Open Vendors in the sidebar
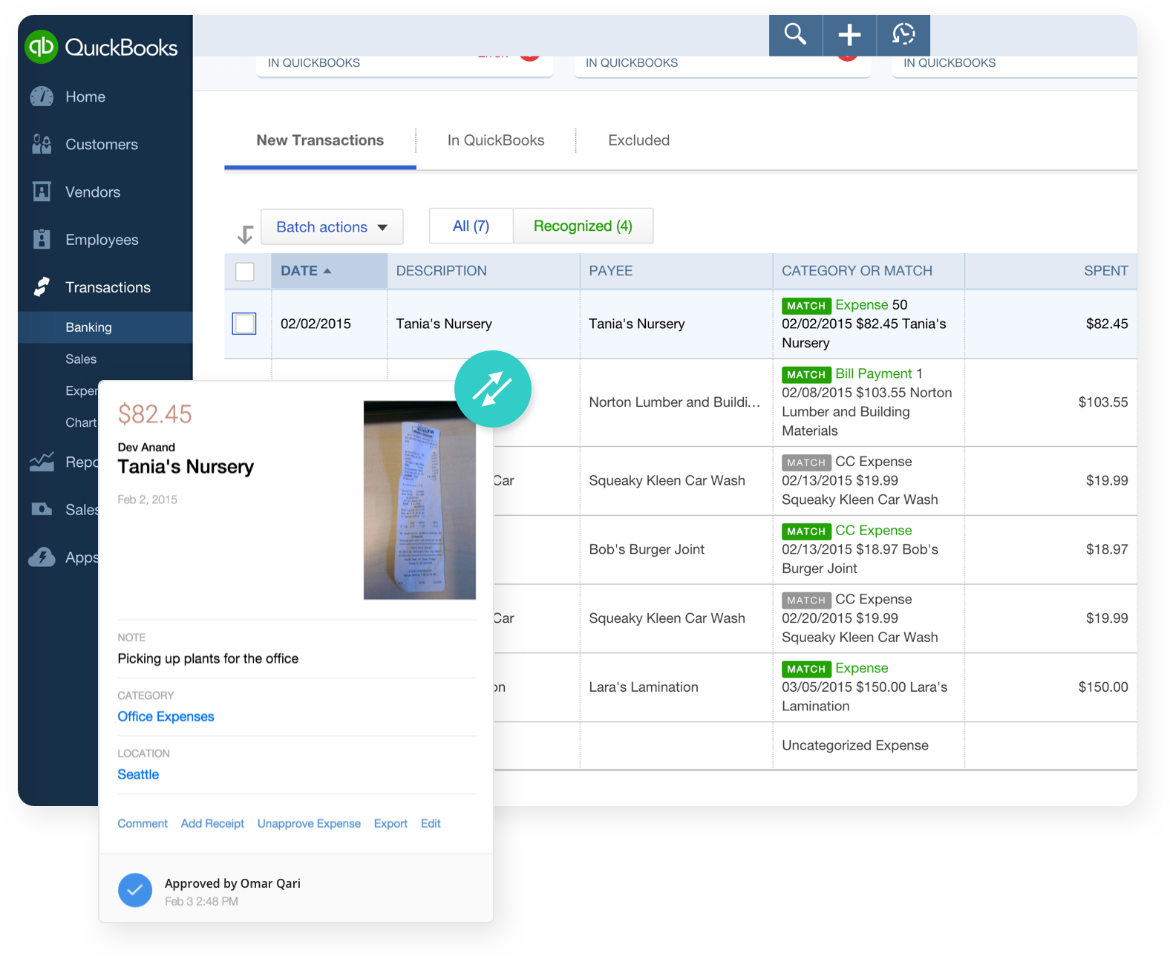Screen dimensions: 1170x959 [93, 192]
